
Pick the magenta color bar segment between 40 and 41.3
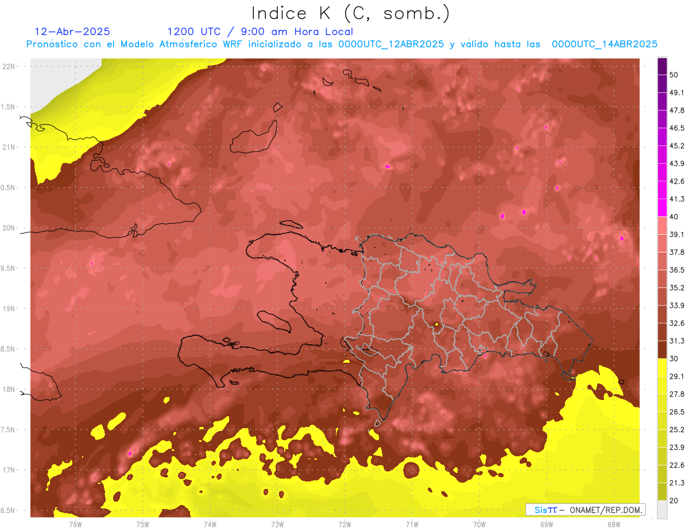pyautogui.click(x=662, y=208)
